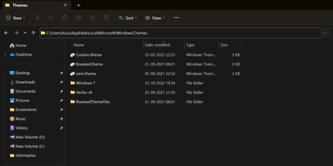This screenshot has height=166, width=333.
Task: Go back with the left arrow
Action: (6, 33)
